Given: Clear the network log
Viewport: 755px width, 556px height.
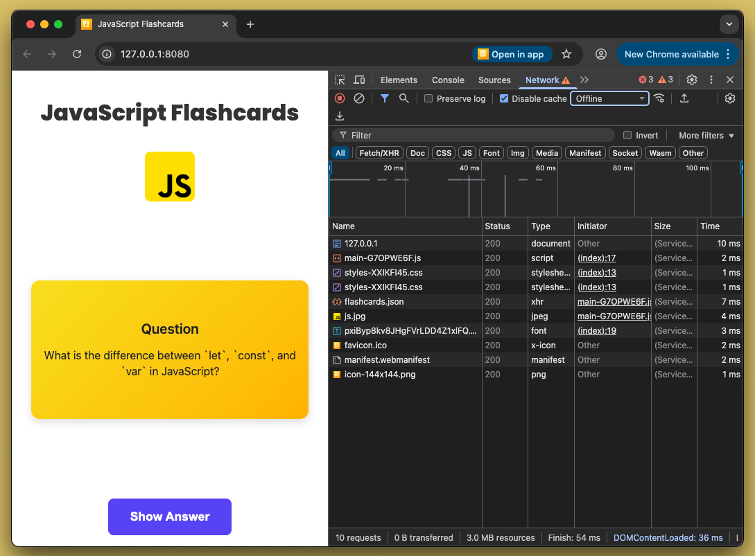Looking at the screenshot, I should tap(359, 98).
